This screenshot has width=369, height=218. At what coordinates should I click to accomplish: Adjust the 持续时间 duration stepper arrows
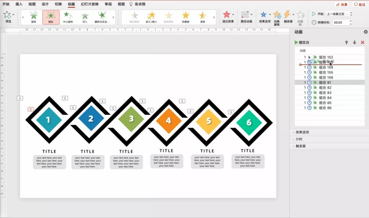(351, 22)
